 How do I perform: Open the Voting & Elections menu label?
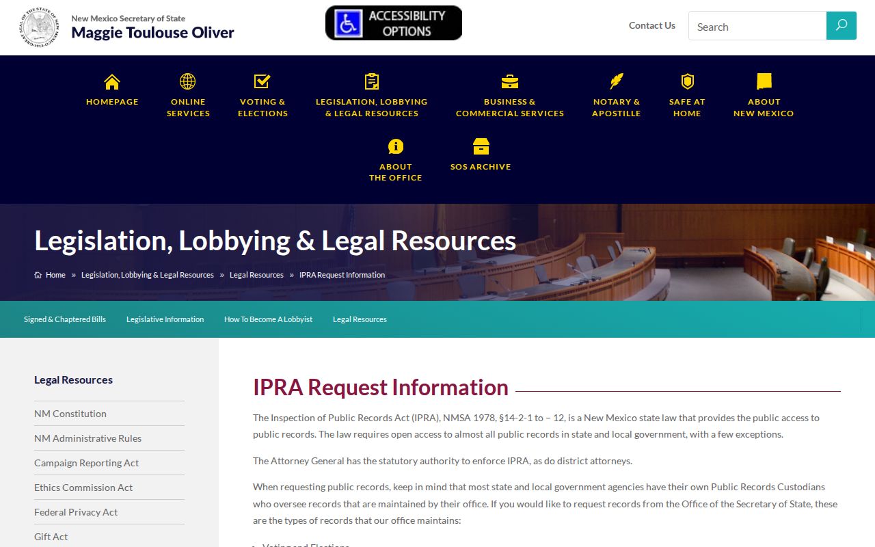coord(262,107)
